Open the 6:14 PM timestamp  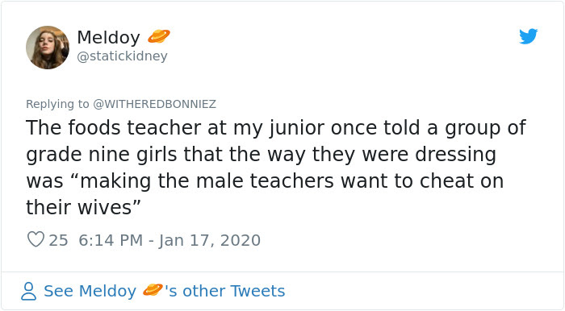[111, 240]
